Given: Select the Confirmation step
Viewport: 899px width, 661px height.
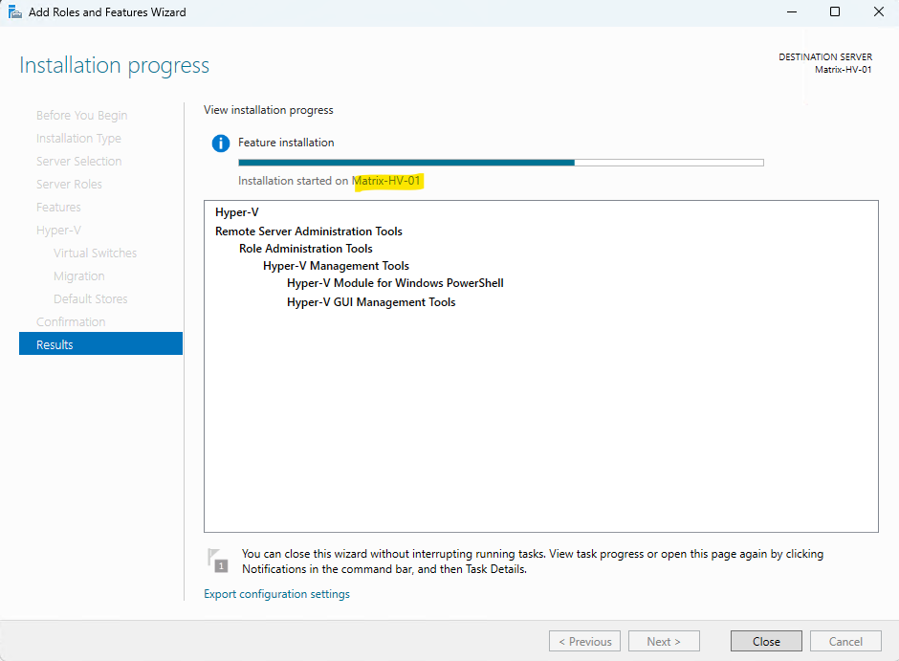Looking at the screenshot, I should tap(71, 321).
